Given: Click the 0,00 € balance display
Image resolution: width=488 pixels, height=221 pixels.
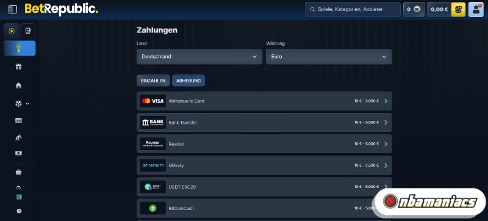Looking at the screenshot, I should 439,9.
